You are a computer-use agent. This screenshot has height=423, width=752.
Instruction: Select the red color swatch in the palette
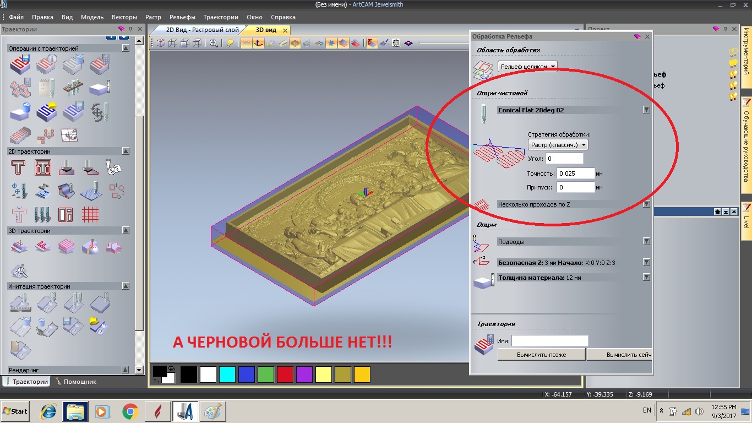[x=285, y=375]
